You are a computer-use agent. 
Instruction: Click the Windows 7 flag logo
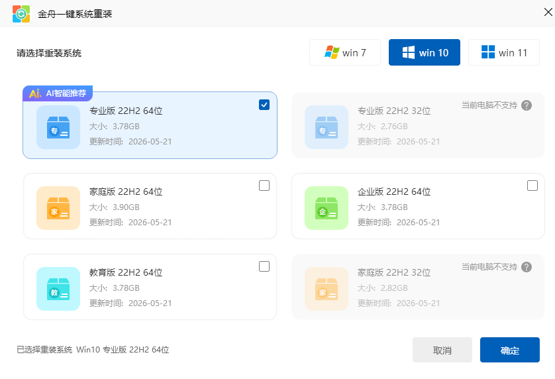point(332,52)
